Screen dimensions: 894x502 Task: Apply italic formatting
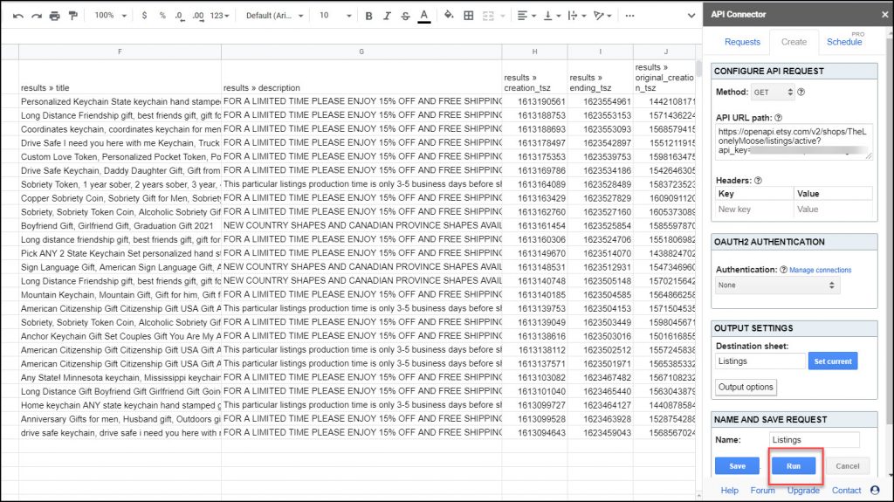(x=387, y=16)
